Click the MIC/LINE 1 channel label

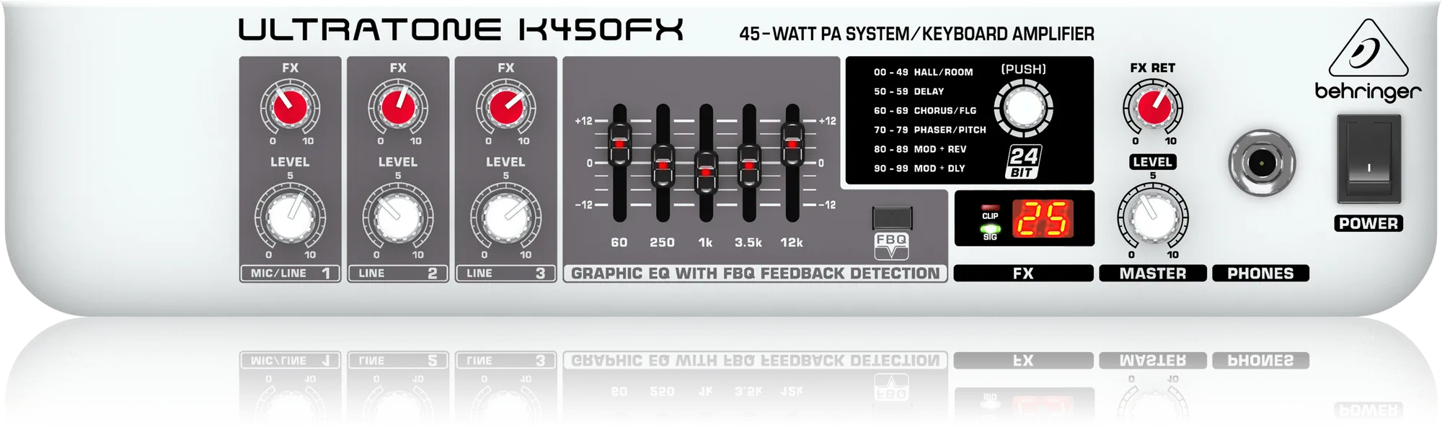point(290,273)
